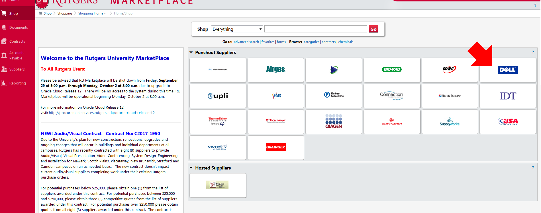Open the Reporting sidebar menu
This screenshot has height=213, width=541.
tap(17, 83)
